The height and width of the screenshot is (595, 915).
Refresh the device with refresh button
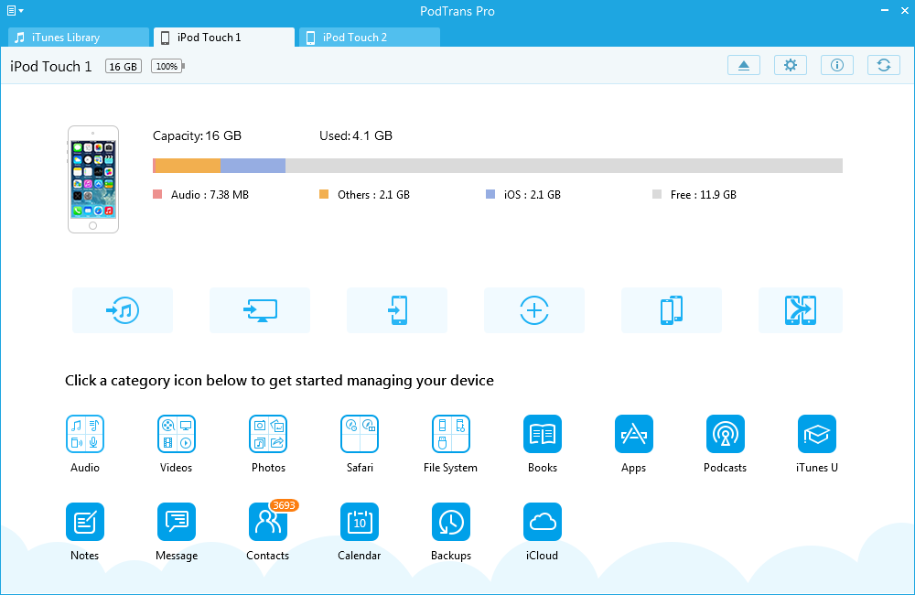[x=884, y=65]
